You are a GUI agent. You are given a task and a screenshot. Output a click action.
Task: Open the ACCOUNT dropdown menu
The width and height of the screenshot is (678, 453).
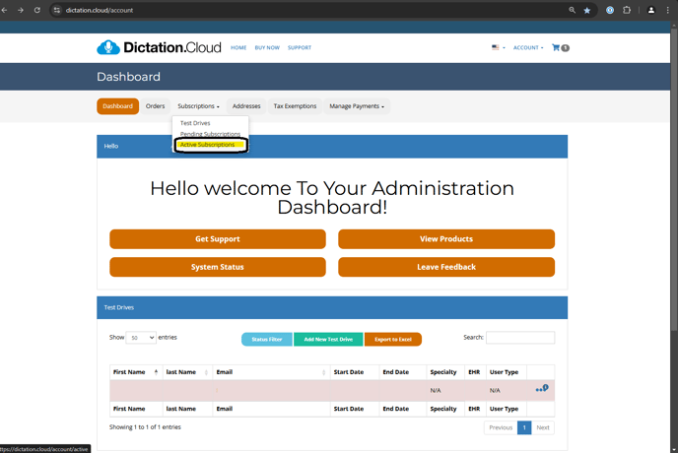pyautogui.click(x=527, y=47)
